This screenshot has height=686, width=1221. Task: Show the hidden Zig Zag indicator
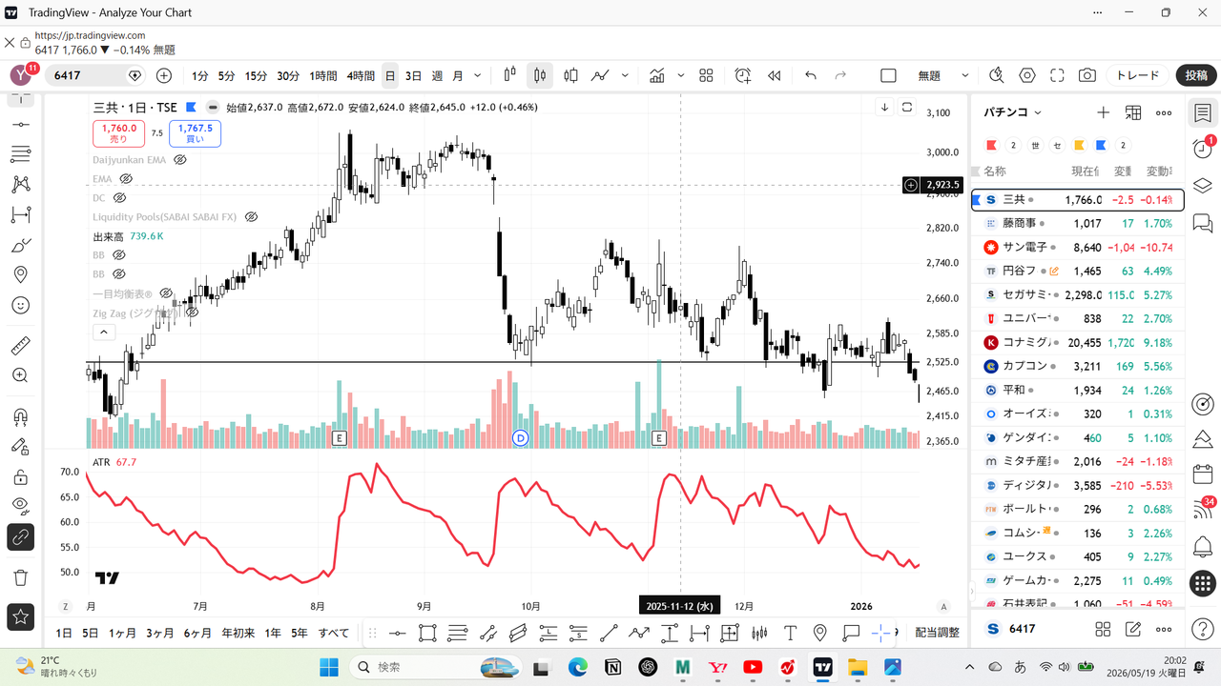pyautogui.click(x=192, y=313)
